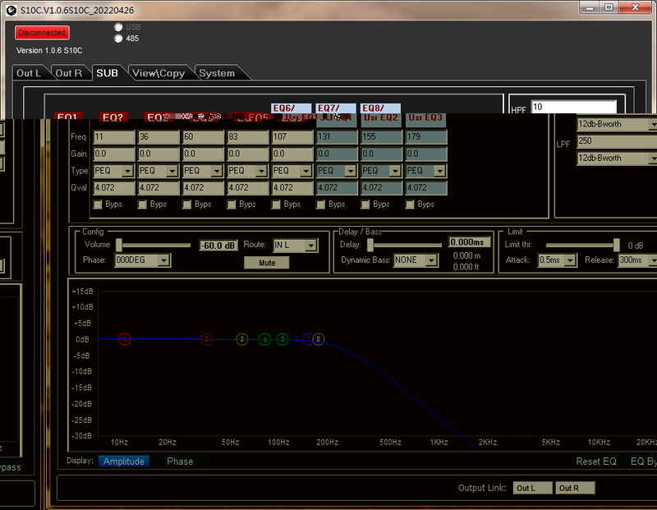This screenshot has height=510, width=657.
Task: Click the delay value box 0.000ms
Action: pos(470,242)
